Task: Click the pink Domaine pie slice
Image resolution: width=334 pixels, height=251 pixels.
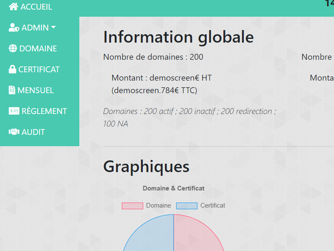Action: coord(196,236)
